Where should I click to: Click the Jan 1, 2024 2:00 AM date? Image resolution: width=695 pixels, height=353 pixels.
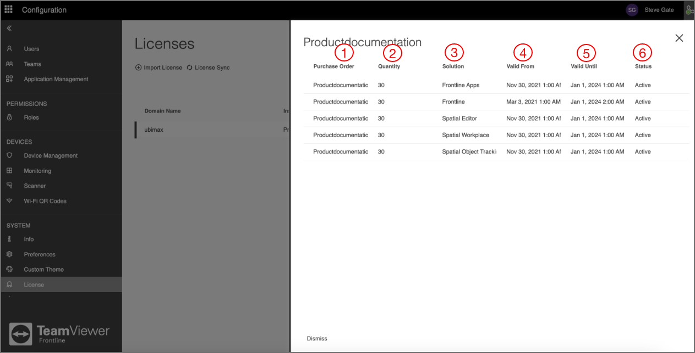click(598, 102)
